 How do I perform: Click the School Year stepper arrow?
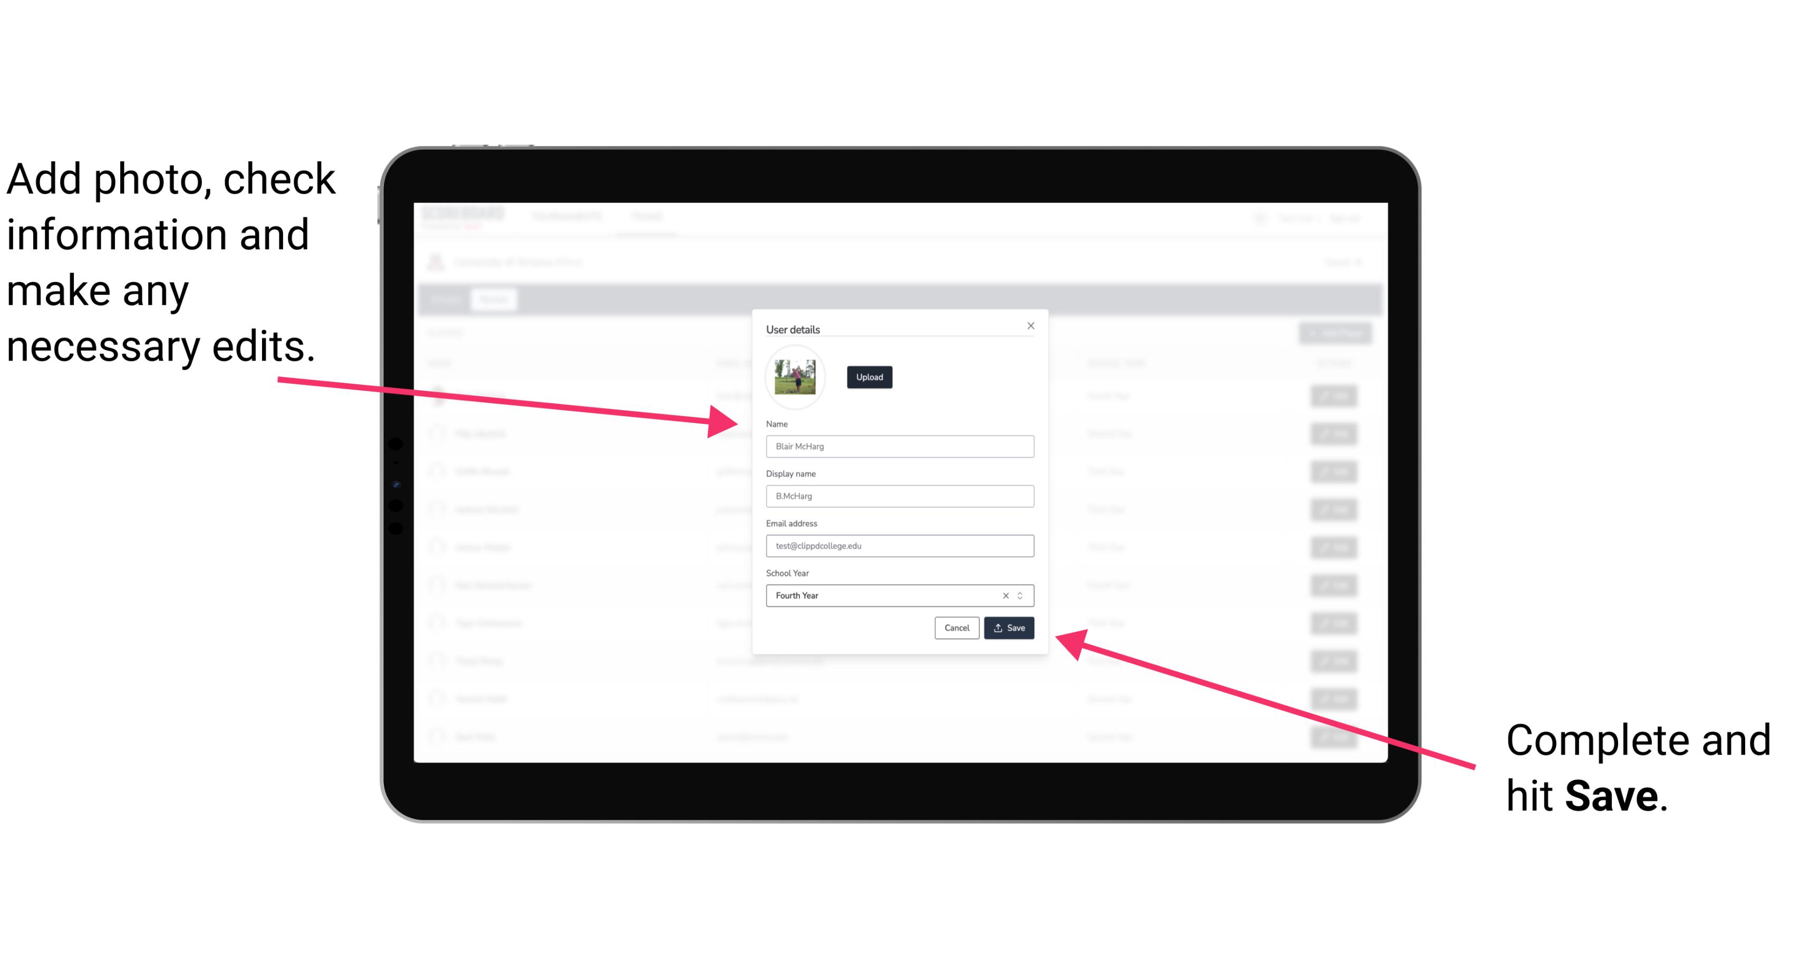click(x=1023, y=595)
